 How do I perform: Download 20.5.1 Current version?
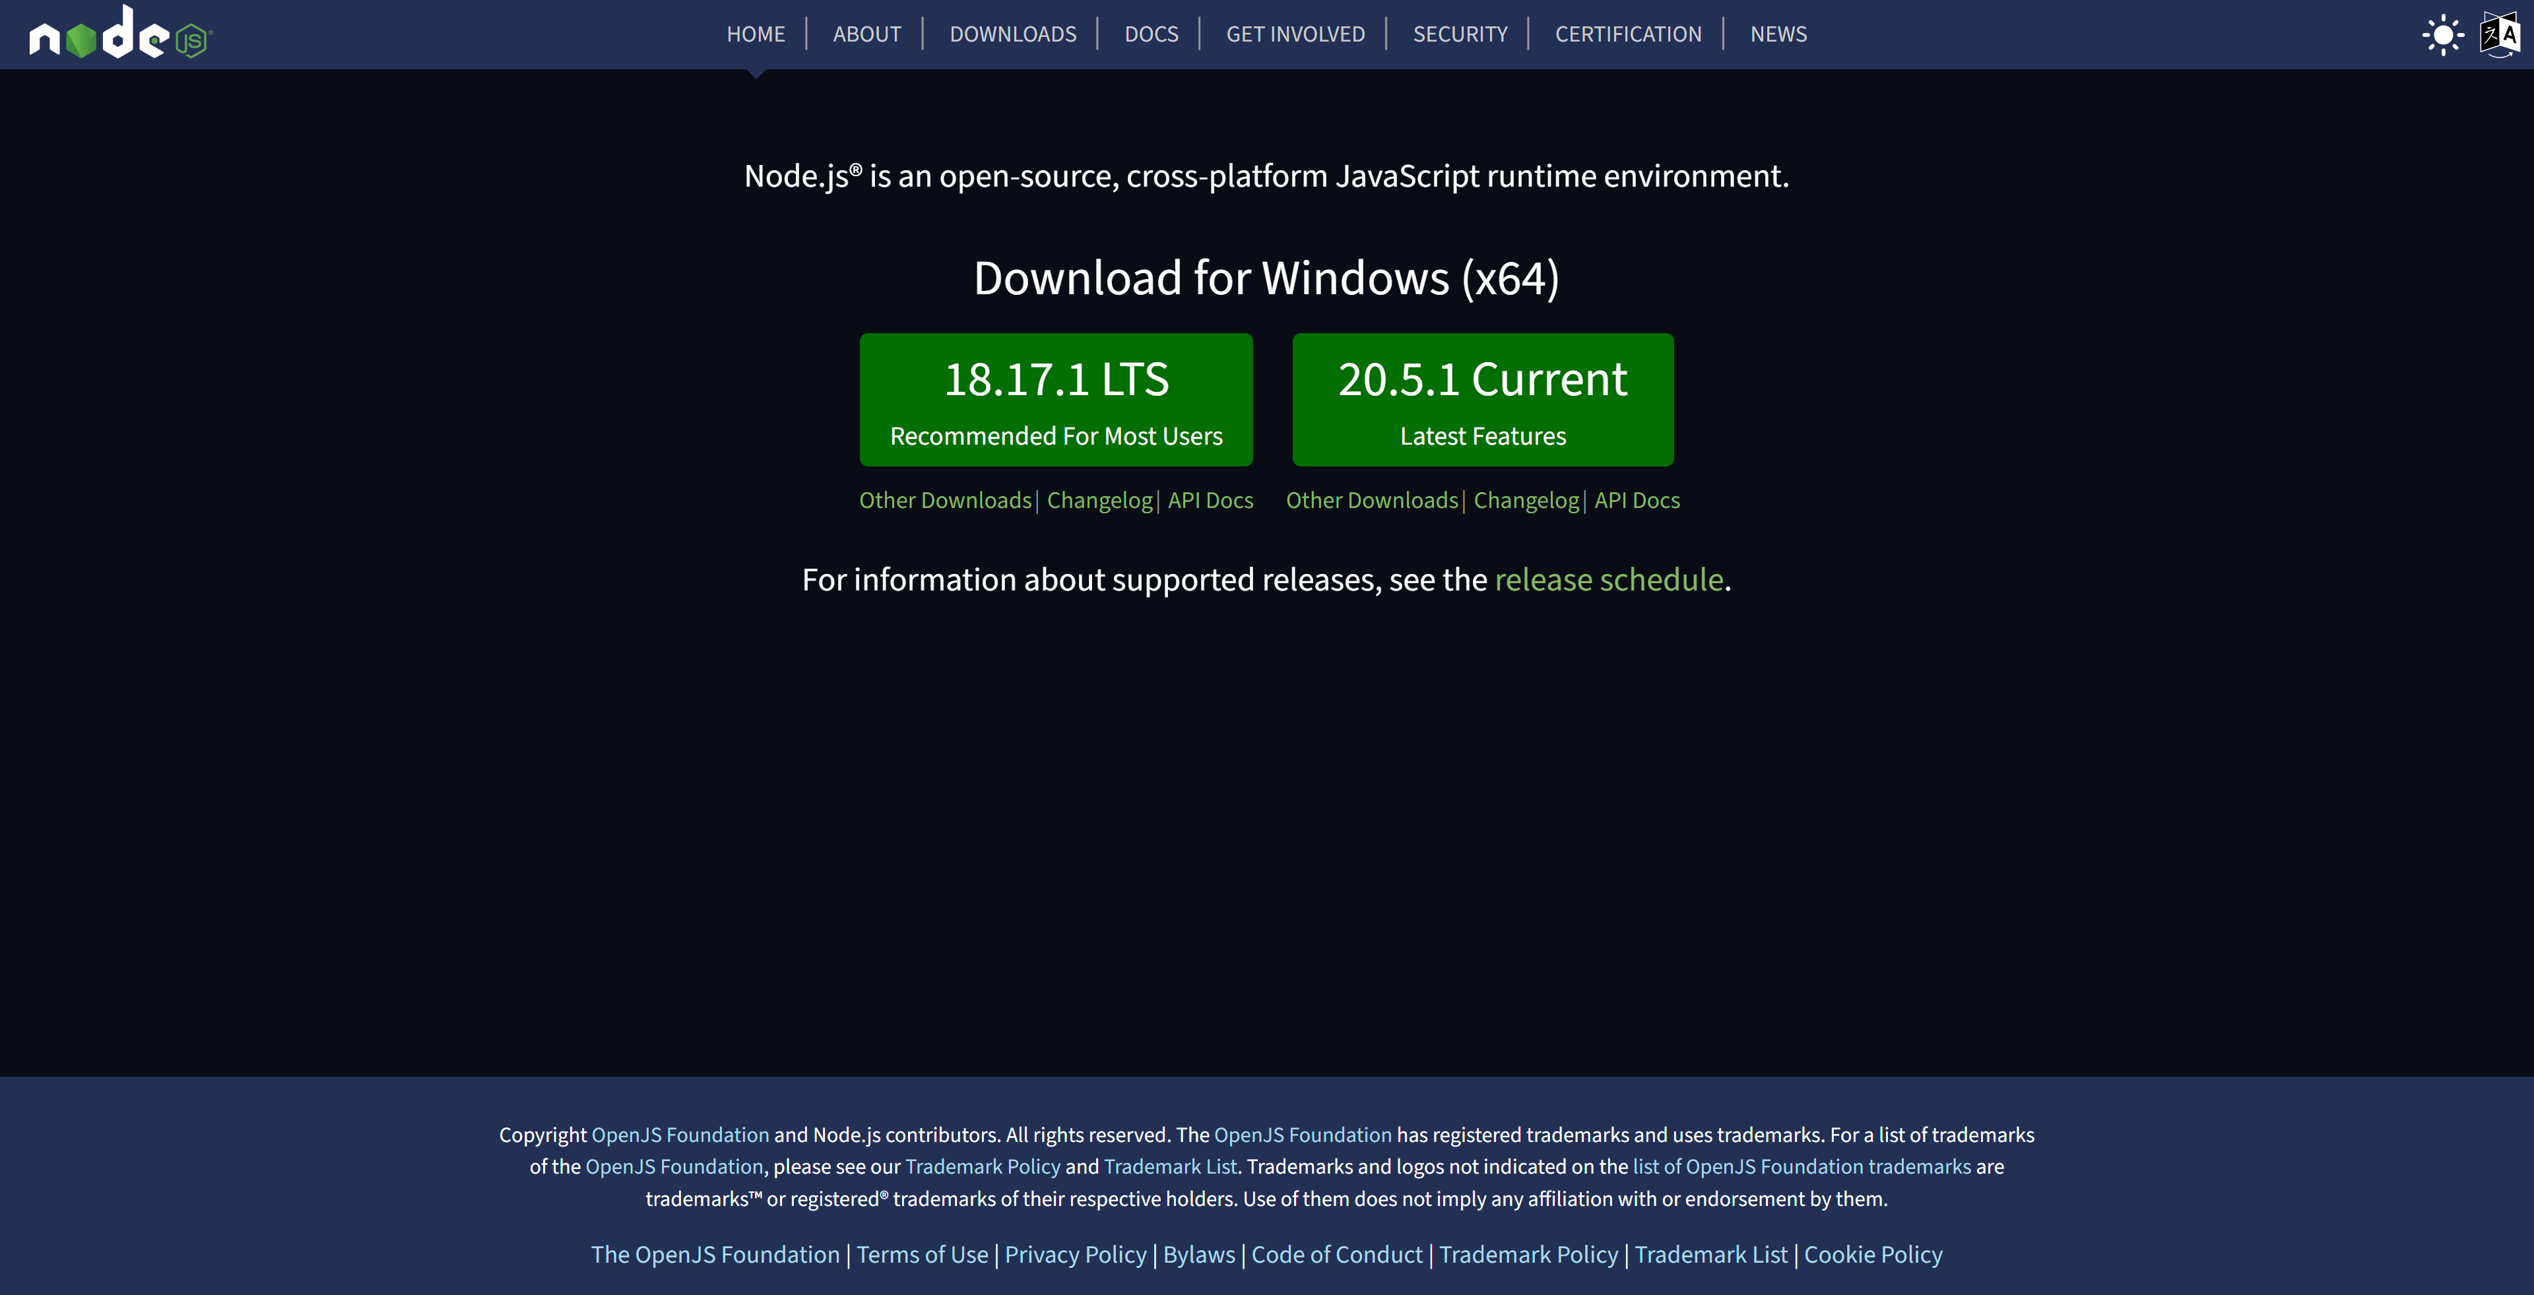coord(1482,399)
